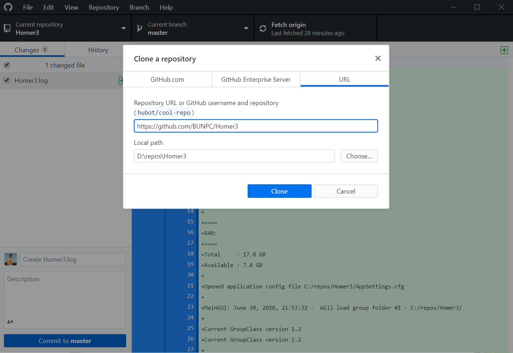
Task: Click the sync arrows icon for Fetch origin
Action: (x=263, y=28)
